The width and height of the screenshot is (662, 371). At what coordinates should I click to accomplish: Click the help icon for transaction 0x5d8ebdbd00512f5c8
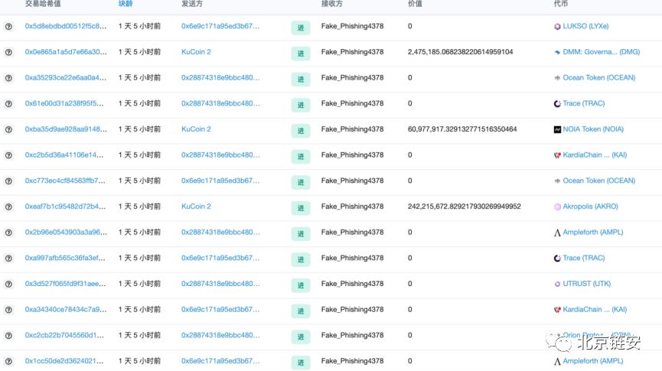click(x=8, y=27)
